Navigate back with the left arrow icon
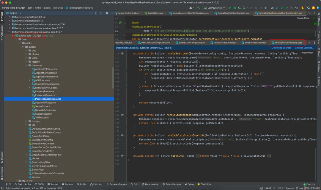Viewport: 321px width, 190px height. click(x=266, y=8)
